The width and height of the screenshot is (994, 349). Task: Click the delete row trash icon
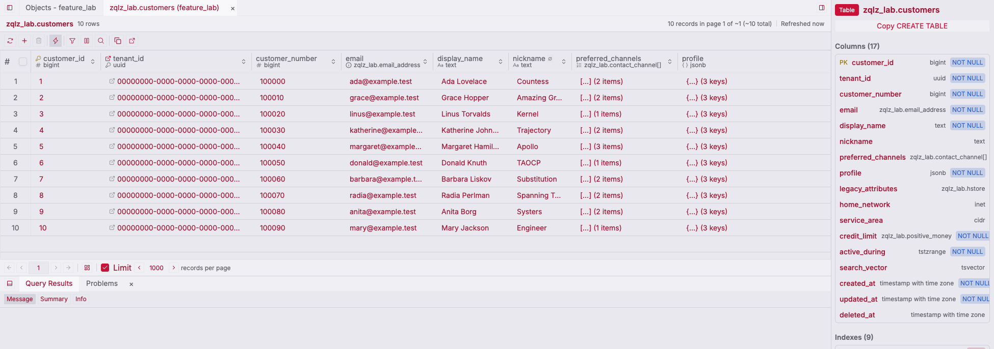coord(39,41)
